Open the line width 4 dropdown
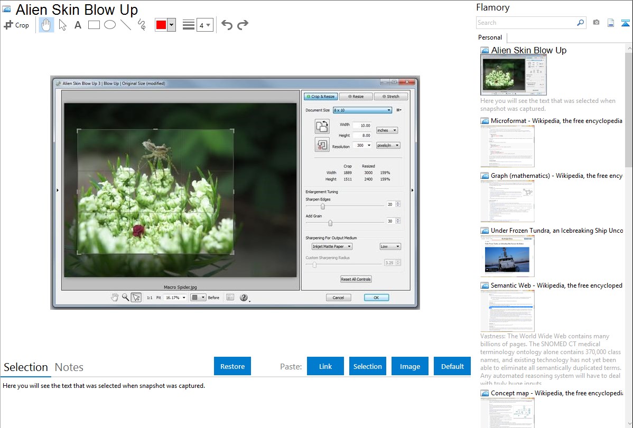Viewport: 633px width, 428px height. coord(204,25)
